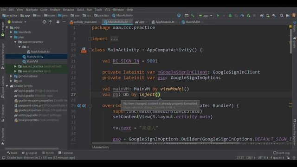The image size is (297, 167).
Task: Open the SDK Manager icon
Action: (x=274, y=15)
